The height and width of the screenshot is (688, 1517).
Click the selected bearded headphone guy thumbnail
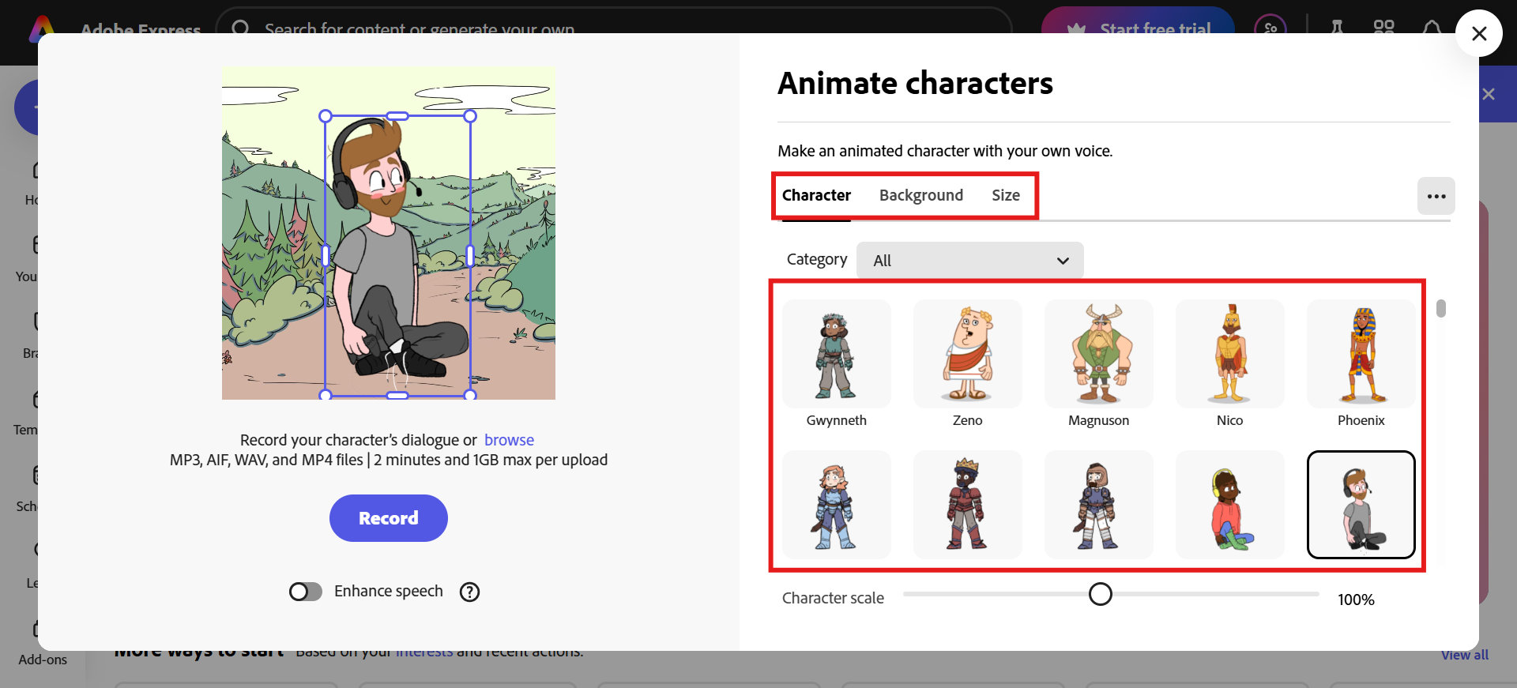pyautogui.click(x=1361, y=505)
